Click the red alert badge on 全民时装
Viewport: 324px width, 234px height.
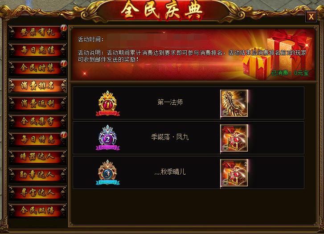(x=64, y=63)
